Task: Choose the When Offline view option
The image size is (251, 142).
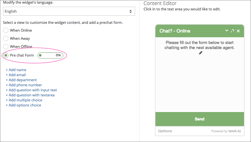Action: (x=6, y=46)
